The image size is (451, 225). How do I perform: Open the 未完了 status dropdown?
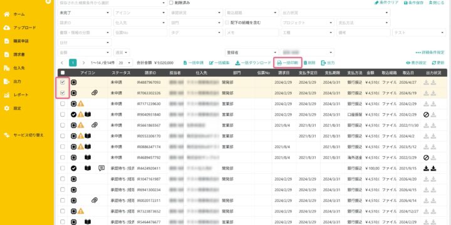tap(85, 13)
